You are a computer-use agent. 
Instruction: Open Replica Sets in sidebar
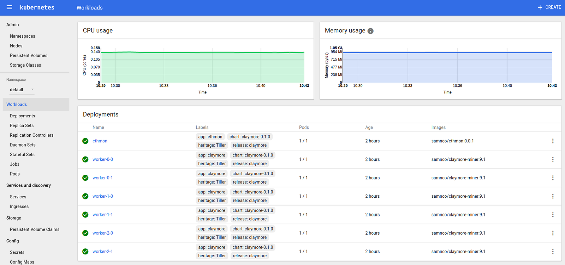pyautogui.click(x=22, y=125)
